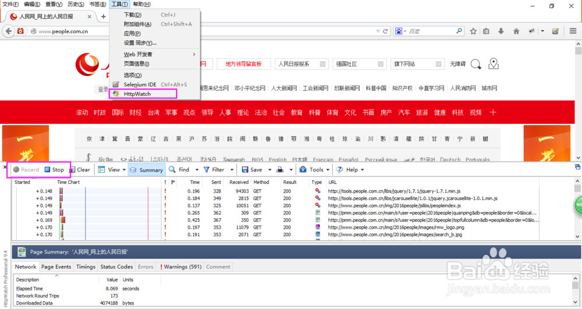Sort requests by the Received column header
The height and width of the screenshot is (309, 582).
click(x=239, y=182)
